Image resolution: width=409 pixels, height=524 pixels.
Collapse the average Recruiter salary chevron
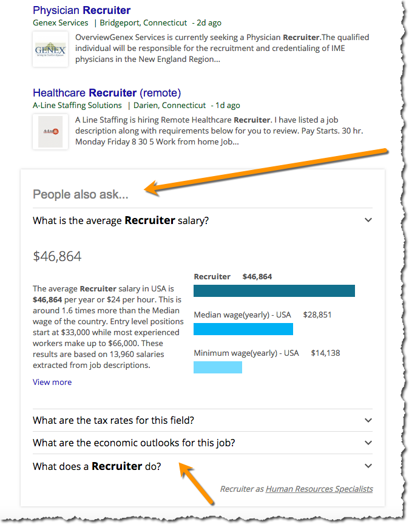click(x=368, y=220)
